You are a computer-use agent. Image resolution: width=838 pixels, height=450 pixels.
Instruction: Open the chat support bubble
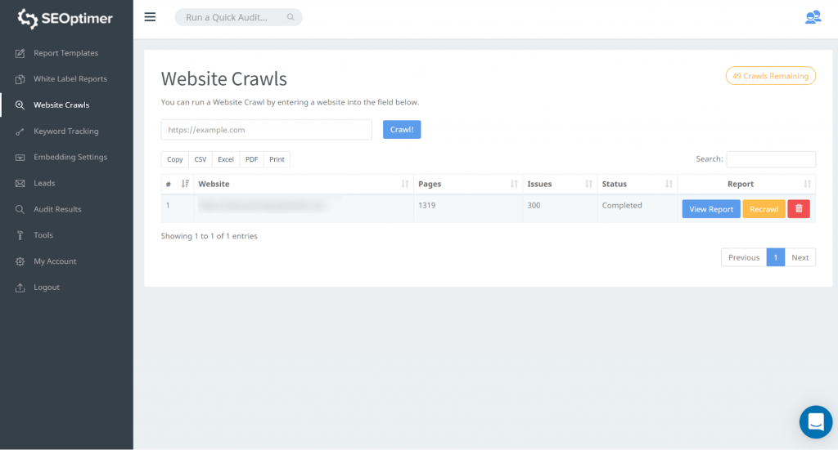point(815,421)
